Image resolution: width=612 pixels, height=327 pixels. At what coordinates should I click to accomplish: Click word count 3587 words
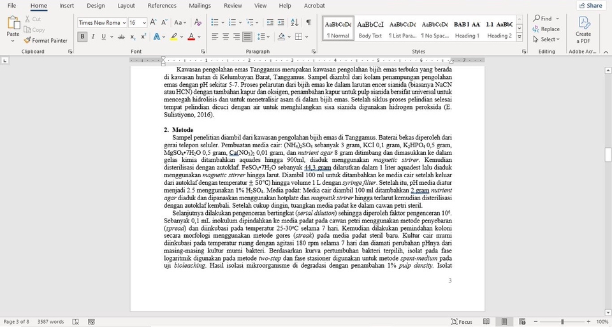[x=51, y=322]
